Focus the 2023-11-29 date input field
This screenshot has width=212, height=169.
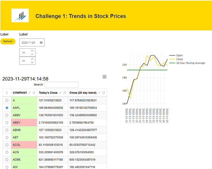tap(32, 43)
